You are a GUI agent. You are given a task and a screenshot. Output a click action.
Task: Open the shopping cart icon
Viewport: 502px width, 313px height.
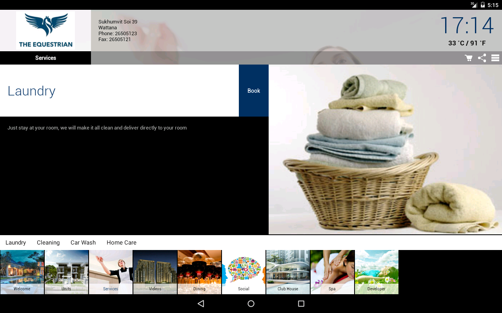point(469,58)
